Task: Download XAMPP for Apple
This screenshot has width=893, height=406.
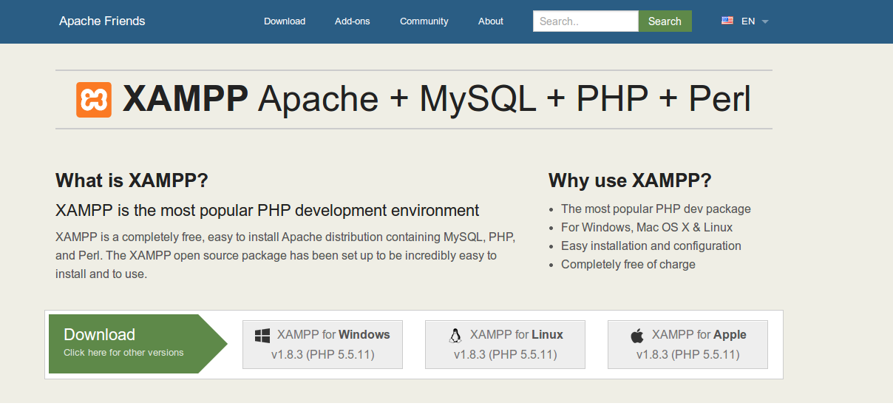Action: (x=687, y=345)
